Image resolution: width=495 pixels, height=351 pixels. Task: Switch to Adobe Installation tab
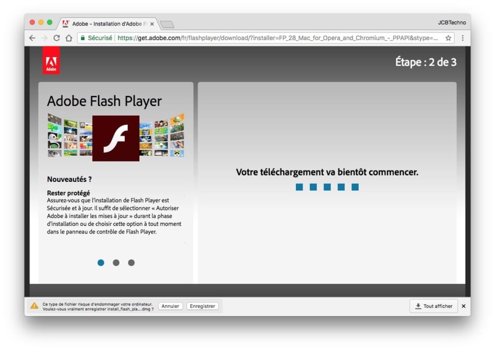click(106, 24)
